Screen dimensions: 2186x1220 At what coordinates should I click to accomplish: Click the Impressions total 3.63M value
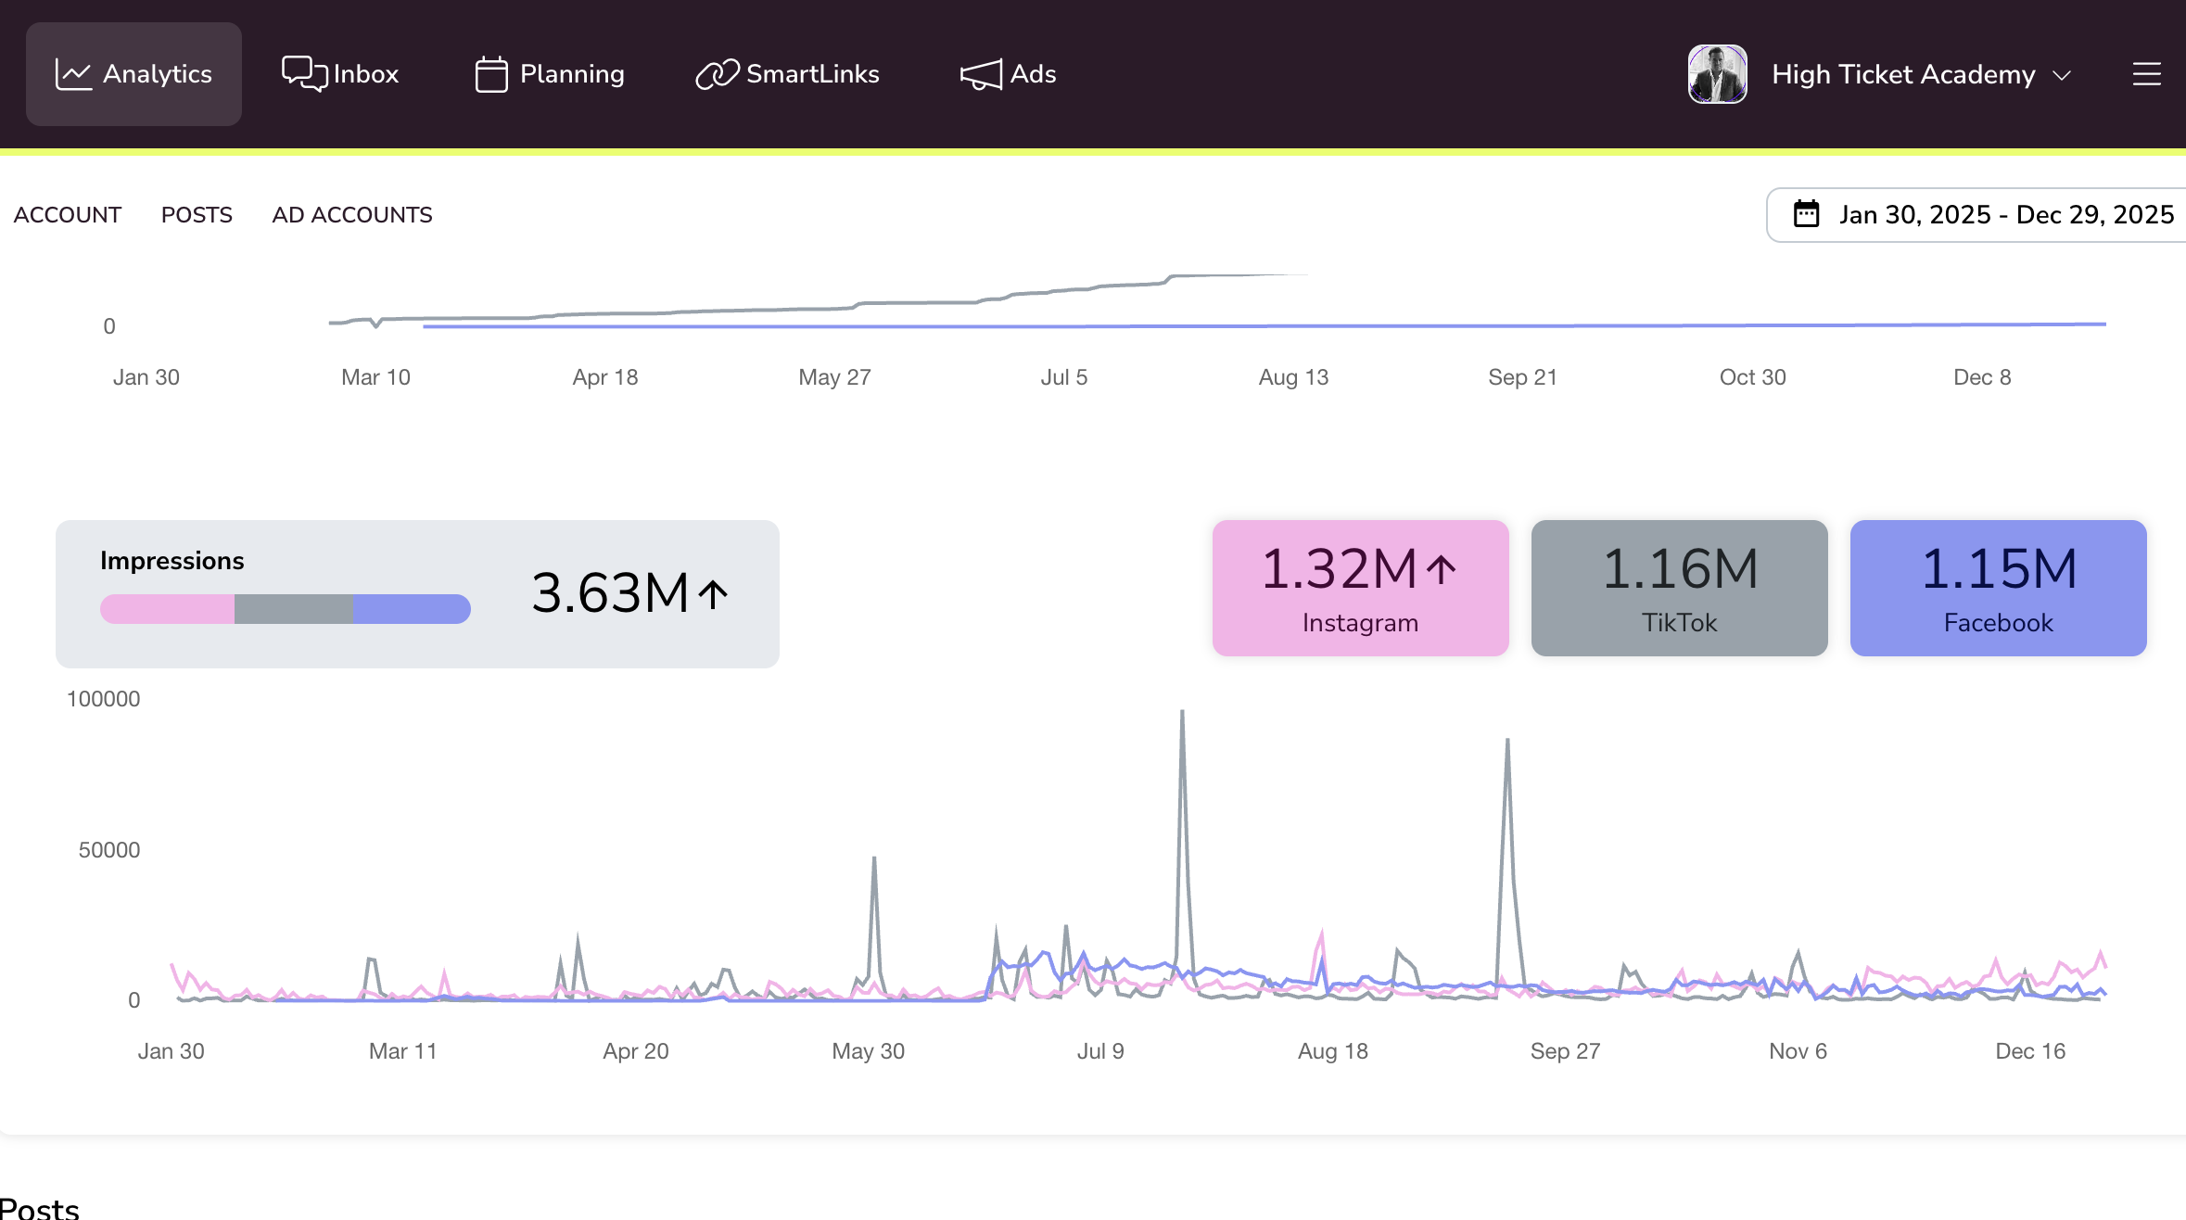(x=610, y=593)
